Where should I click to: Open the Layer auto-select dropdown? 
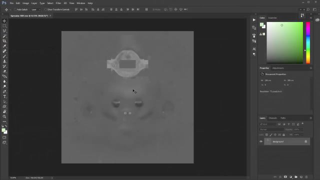[x=35, y=9]
